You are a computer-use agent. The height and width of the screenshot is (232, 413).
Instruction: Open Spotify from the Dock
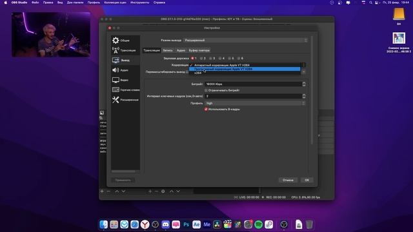click(x=258, y=224)
